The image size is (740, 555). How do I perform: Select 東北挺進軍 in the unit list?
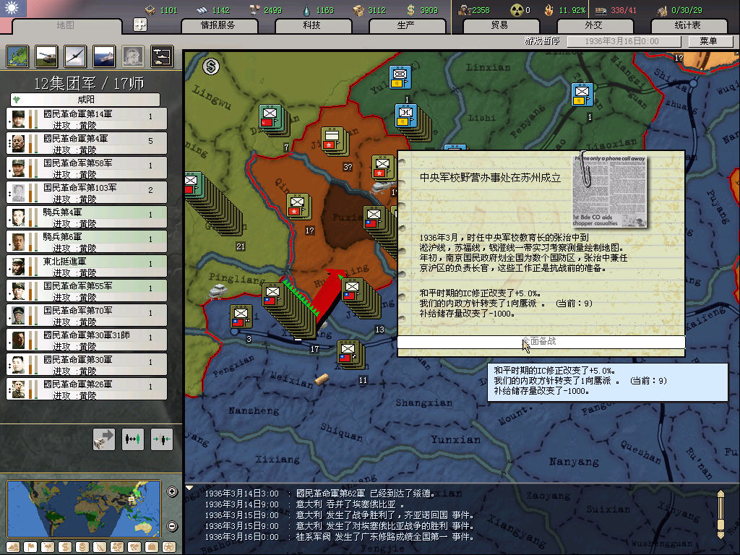87,266
